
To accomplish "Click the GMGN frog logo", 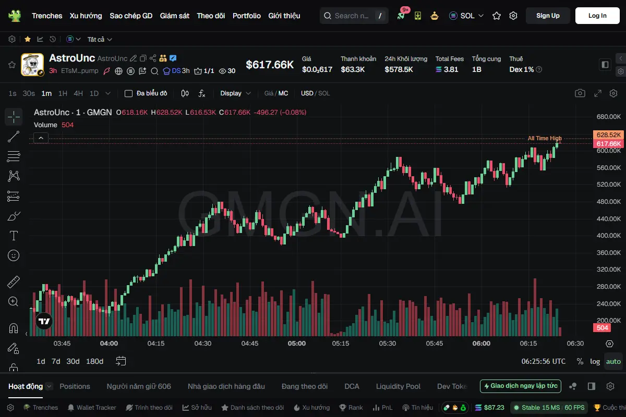I will pos(15,16).
